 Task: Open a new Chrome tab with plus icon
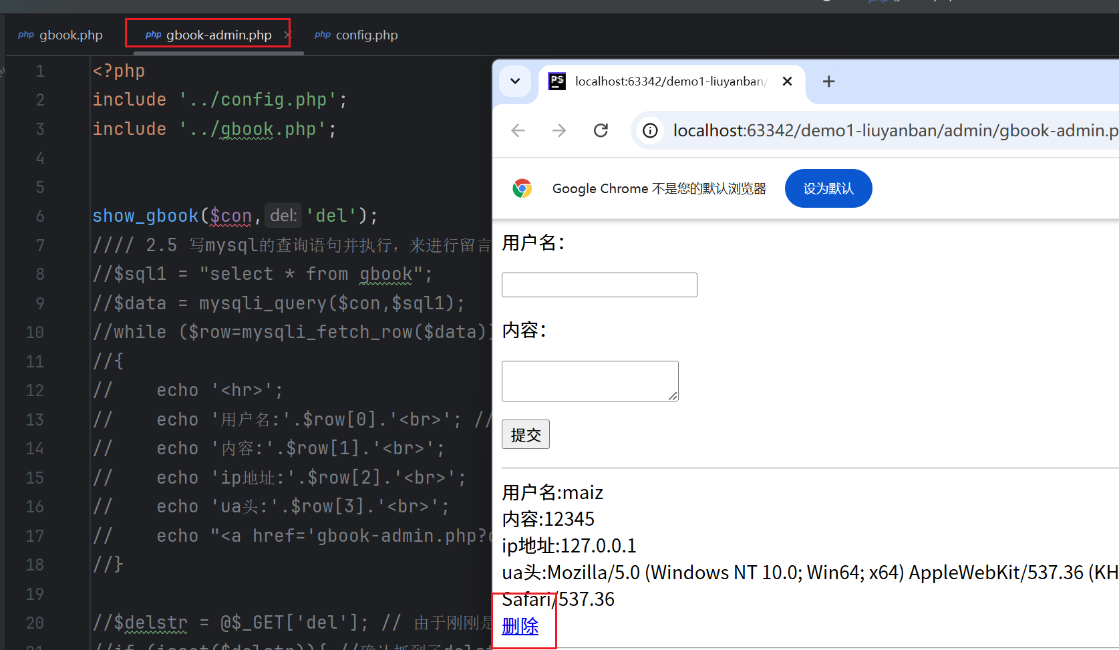coord(828,82)
